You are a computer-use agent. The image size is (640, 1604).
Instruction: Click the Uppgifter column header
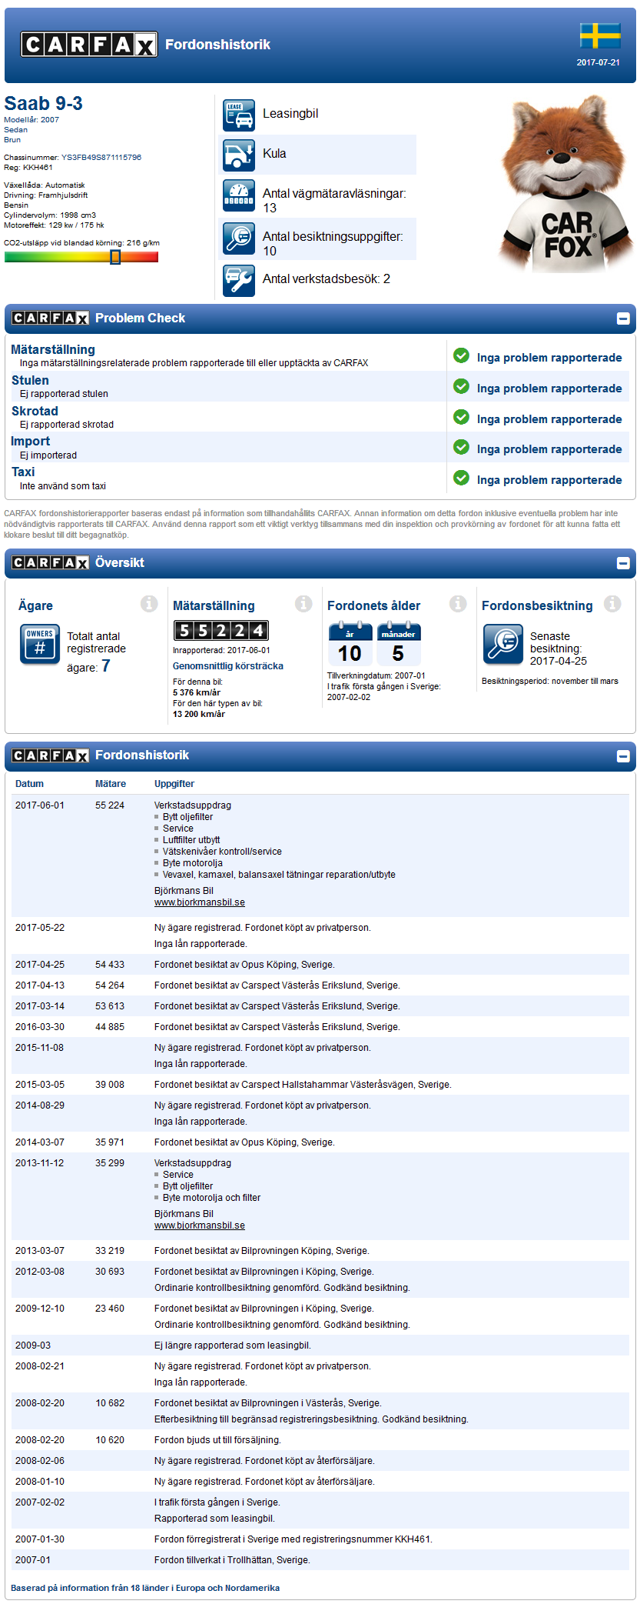[174, 784]
